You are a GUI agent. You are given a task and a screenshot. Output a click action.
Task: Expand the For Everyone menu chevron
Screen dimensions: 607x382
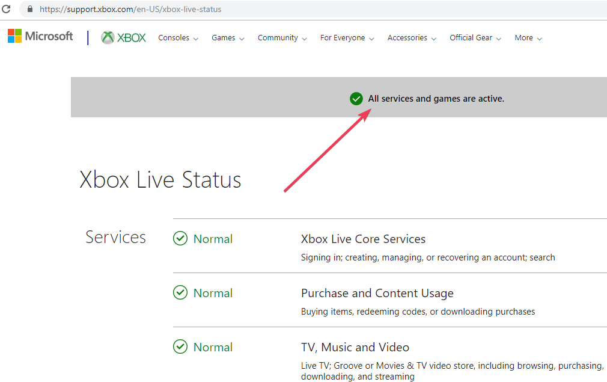pyautogui.click(x=371, y=39)
